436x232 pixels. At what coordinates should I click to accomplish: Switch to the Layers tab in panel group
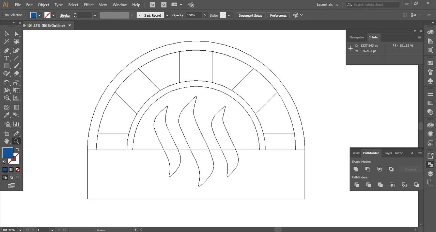click(x=388, y=153)
